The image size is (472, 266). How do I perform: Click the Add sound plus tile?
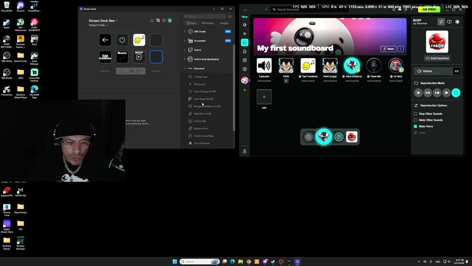(x=264, y=97)
